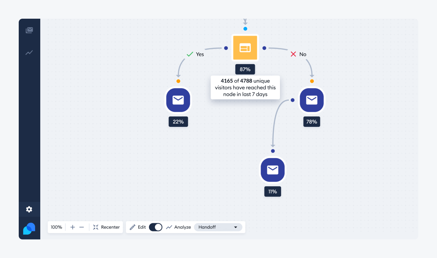Viewport: 437px width, 258px height.
Task: Select the yellow form node
Action: 245,48
